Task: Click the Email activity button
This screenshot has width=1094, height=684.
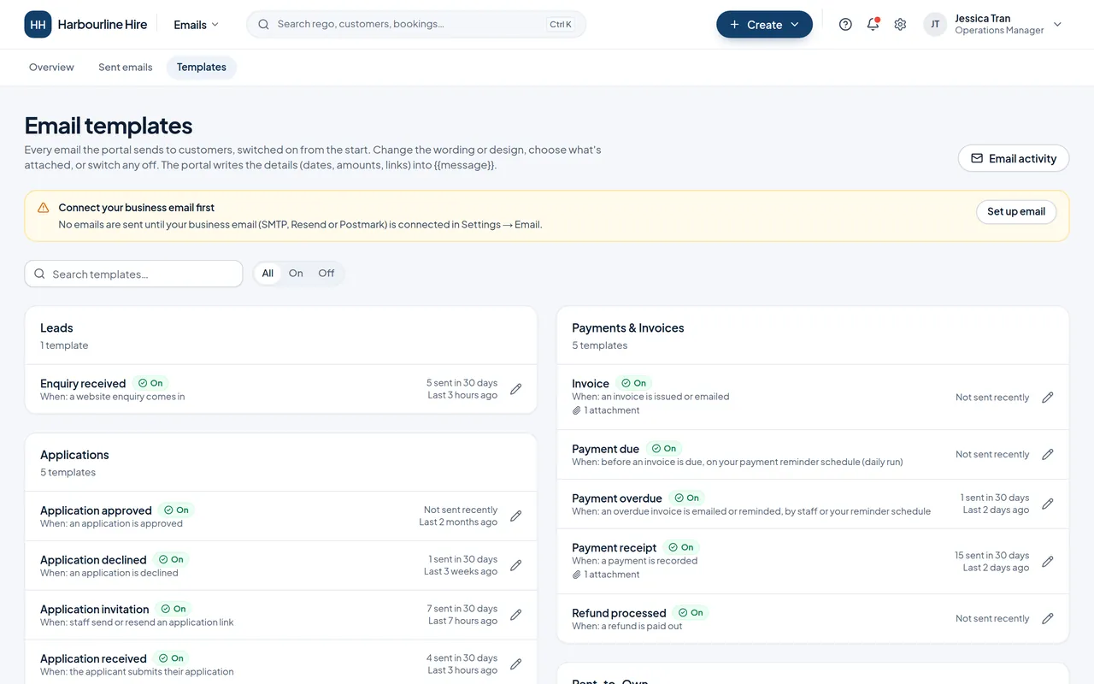Action: pyautogui.click(x=1014, y=158)
